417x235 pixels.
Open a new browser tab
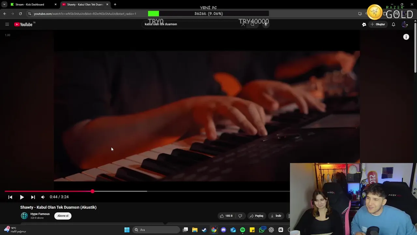tap(115, 5)
